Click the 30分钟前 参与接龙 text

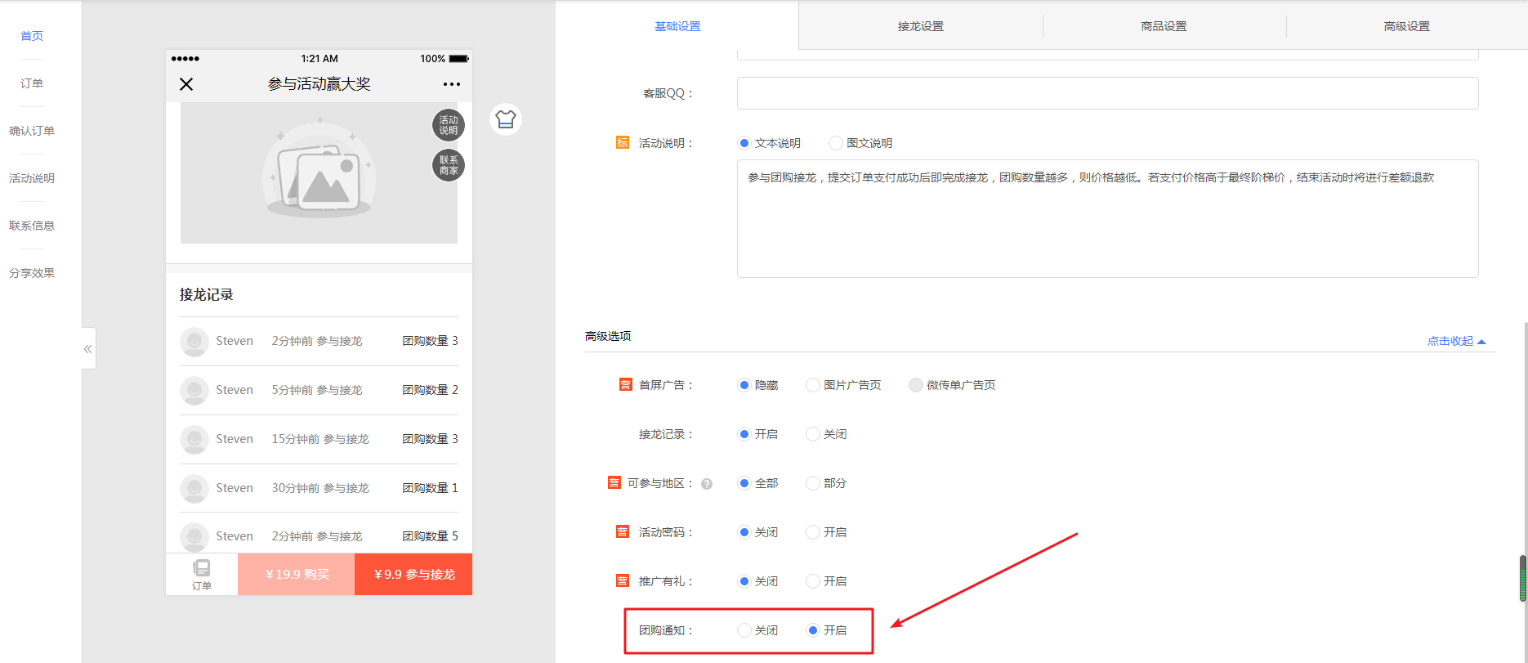320,488
